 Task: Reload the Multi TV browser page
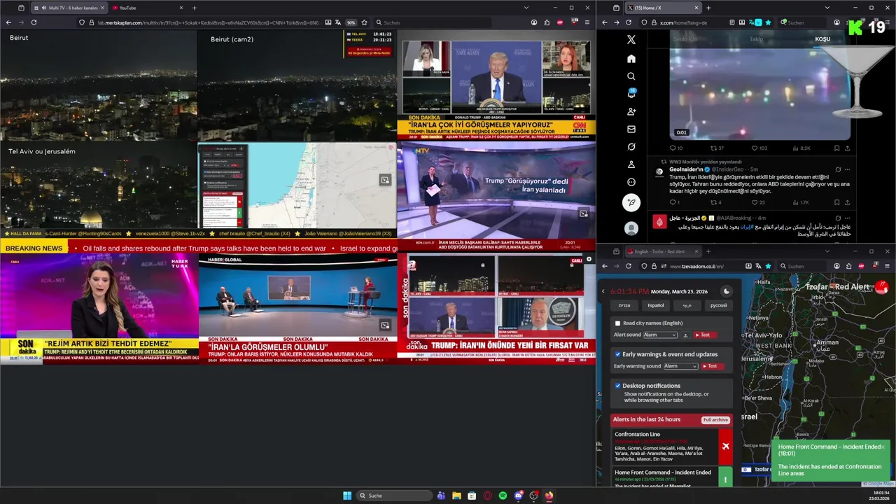[x=34, y=22]
